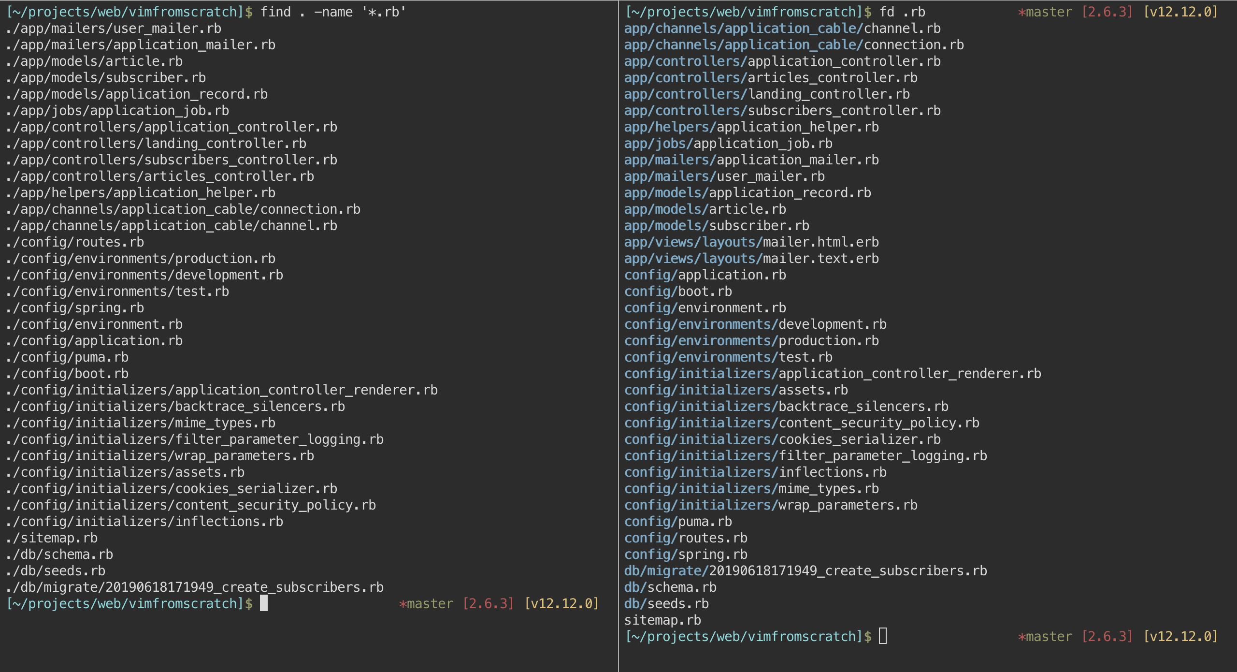Click app/views/layouts/mailer.html.erb in fd output
This screenshot has height=672, width=1237.
click(751, 242)
